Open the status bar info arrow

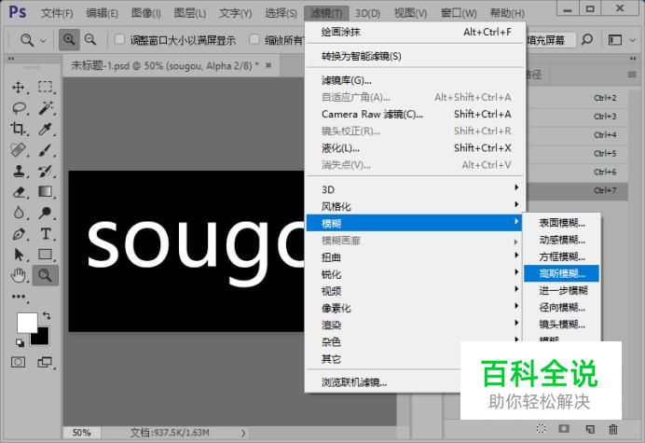pyautogui.click(x=243, y=433)
